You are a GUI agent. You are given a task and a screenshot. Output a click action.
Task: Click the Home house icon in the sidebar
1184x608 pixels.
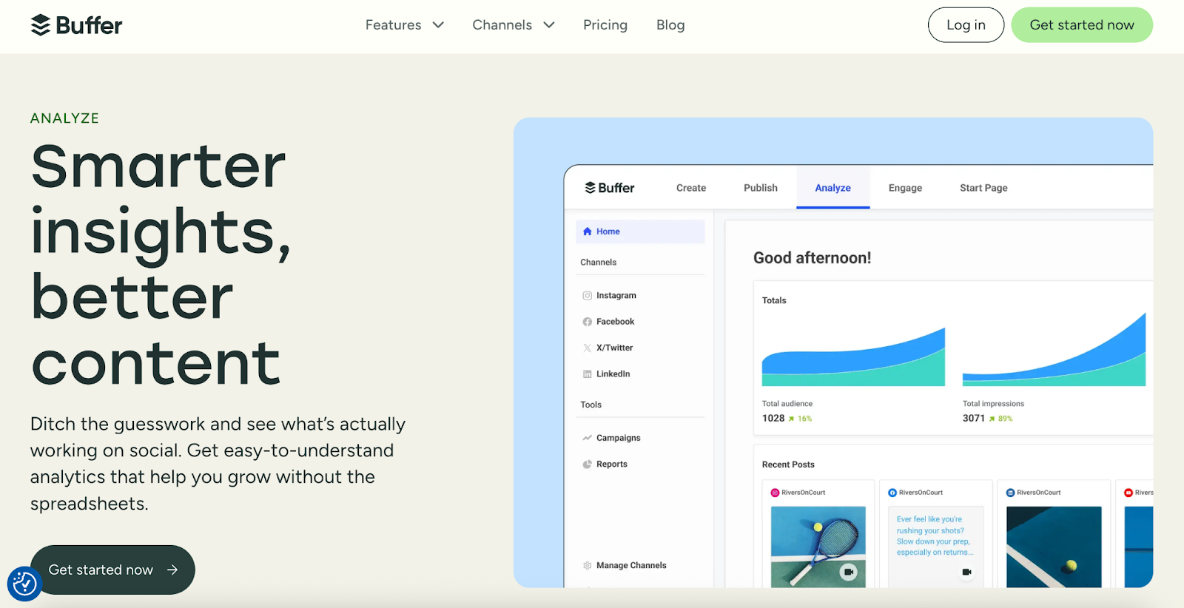pos(588,232)
